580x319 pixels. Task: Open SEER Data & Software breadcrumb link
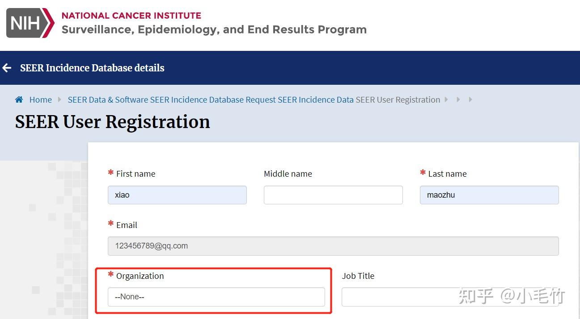pos(108,99)
